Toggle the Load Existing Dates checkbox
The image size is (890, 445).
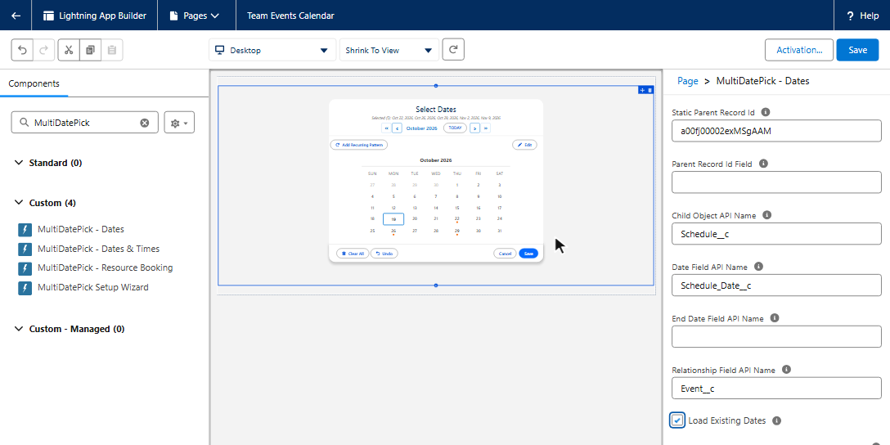(677, 420)
